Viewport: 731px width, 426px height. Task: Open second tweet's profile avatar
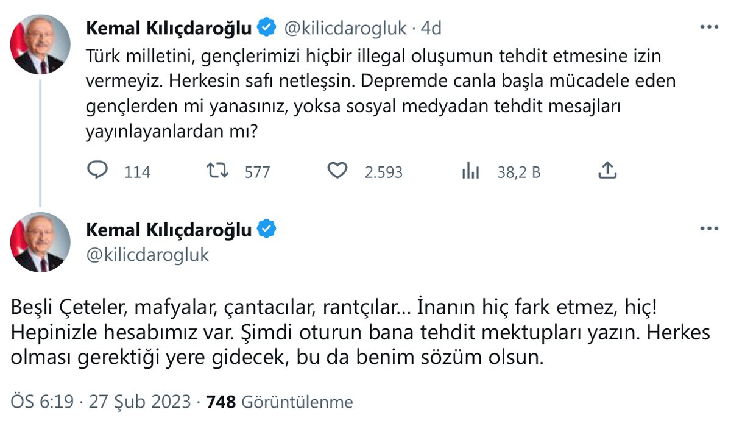tap(40, 242)
